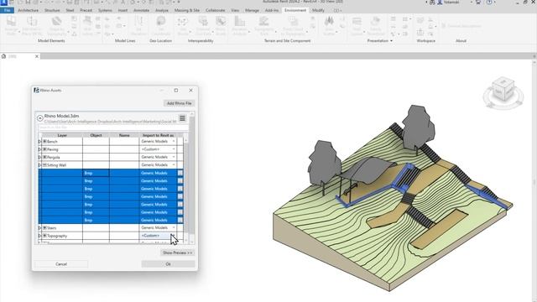
Task: Tick the checkbox in the first Brep row
Action: pos(180,174)
